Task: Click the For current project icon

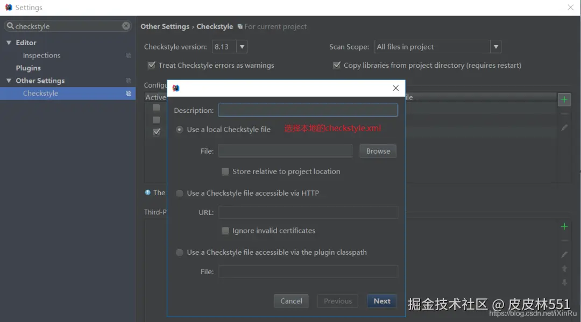Action: click(x=240, y=27)
